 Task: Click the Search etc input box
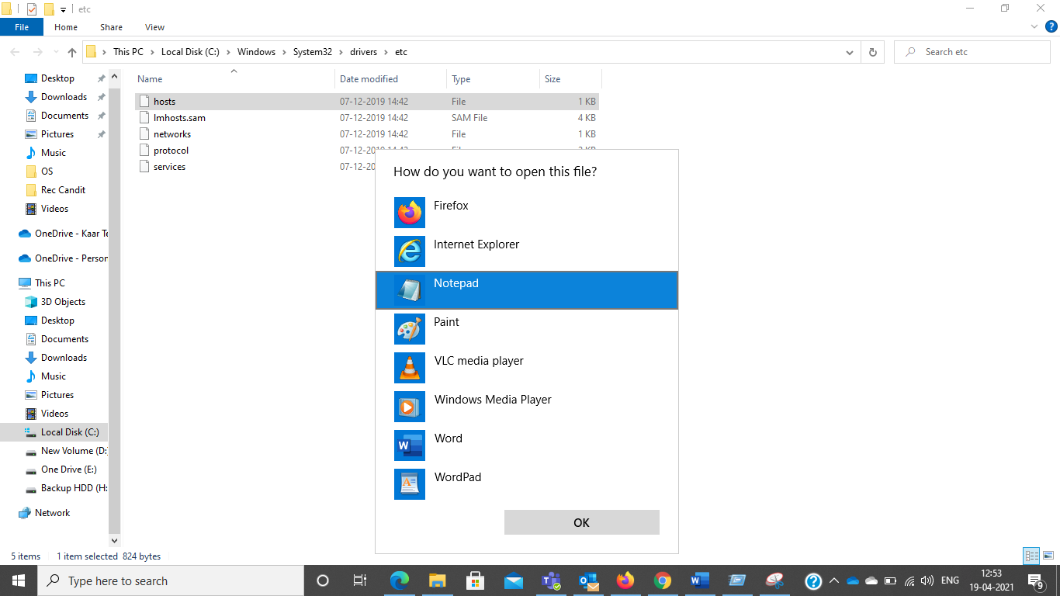pyautogui.click(x=972, y=52)
